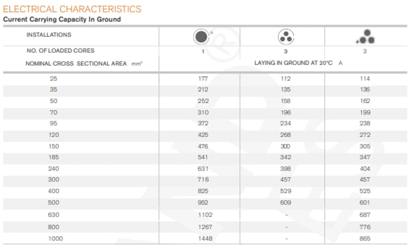This screenshot has height=245, width=412.
Task: Click the 776 capacity value
Action: click(x=365, y=226)
